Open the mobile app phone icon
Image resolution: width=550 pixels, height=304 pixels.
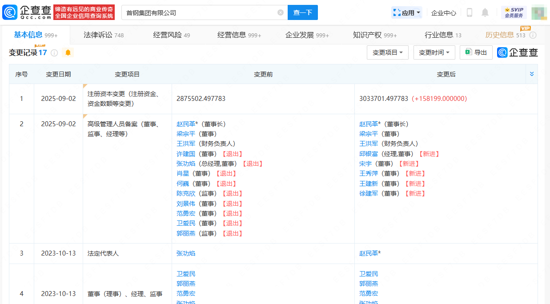469,12
